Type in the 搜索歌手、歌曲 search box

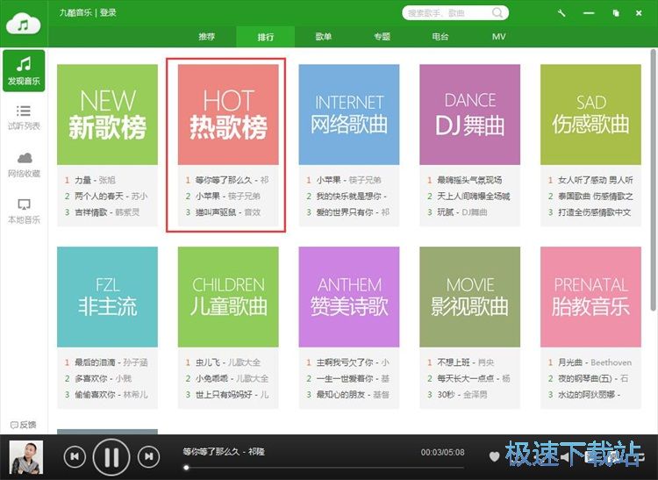447,13
